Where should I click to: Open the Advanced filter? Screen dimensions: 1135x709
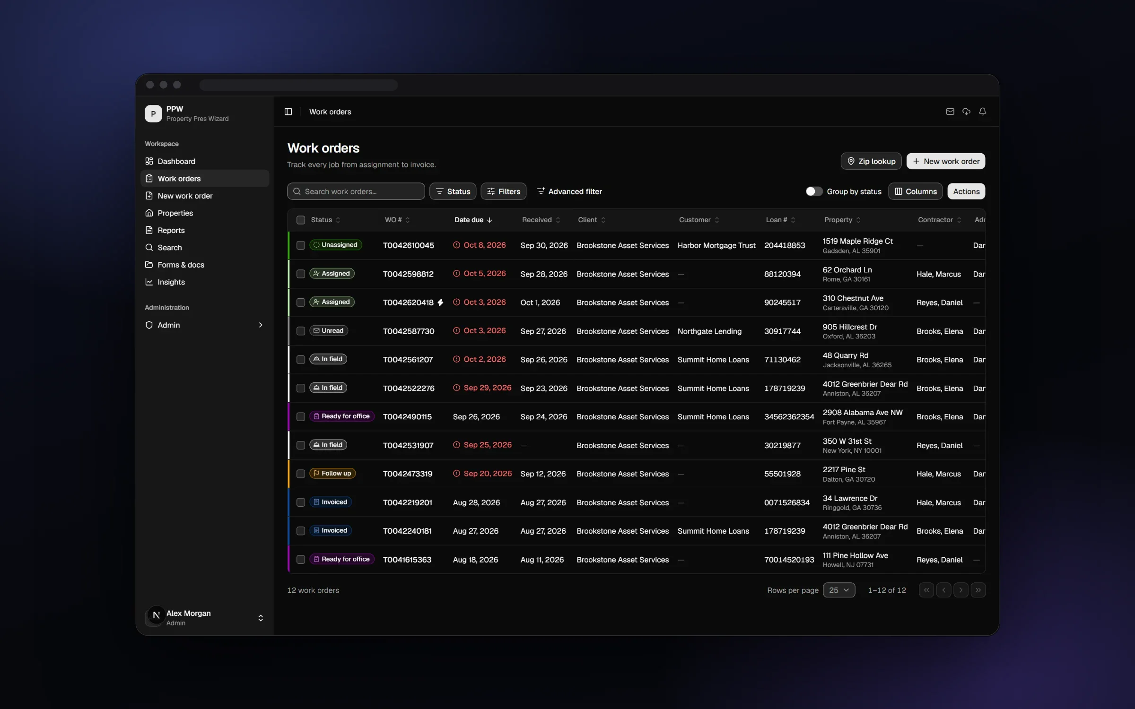569,191
